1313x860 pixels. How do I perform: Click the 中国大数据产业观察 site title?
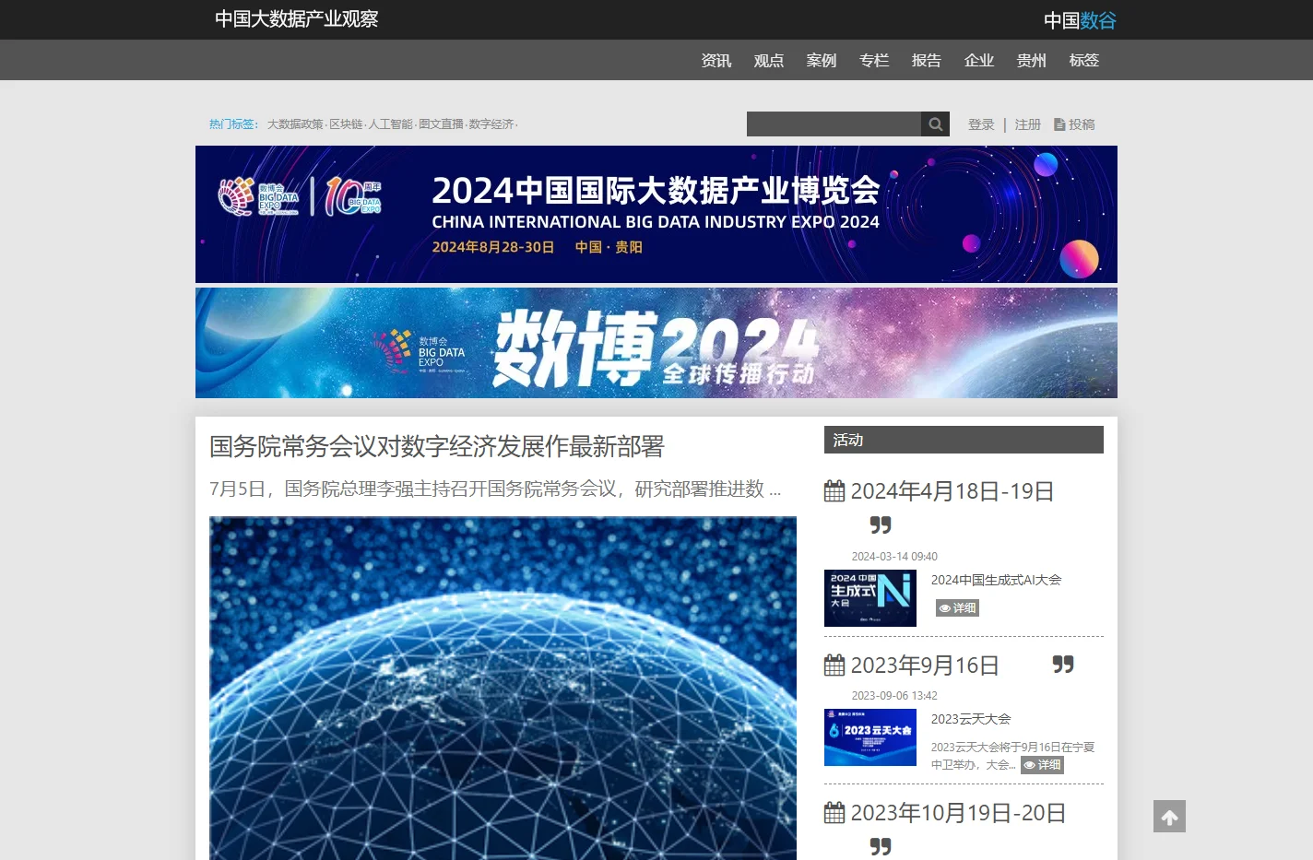297,19
